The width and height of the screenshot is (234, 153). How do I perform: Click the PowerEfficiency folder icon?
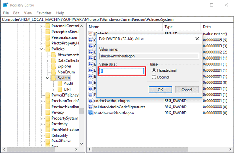point(48,95)
